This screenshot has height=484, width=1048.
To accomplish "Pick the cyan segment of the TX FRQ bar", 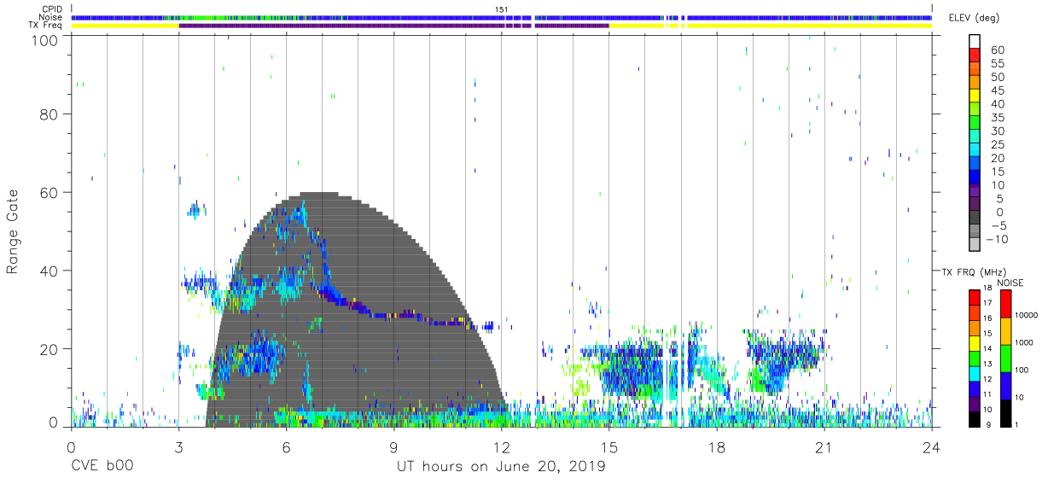I will [975, 373].
